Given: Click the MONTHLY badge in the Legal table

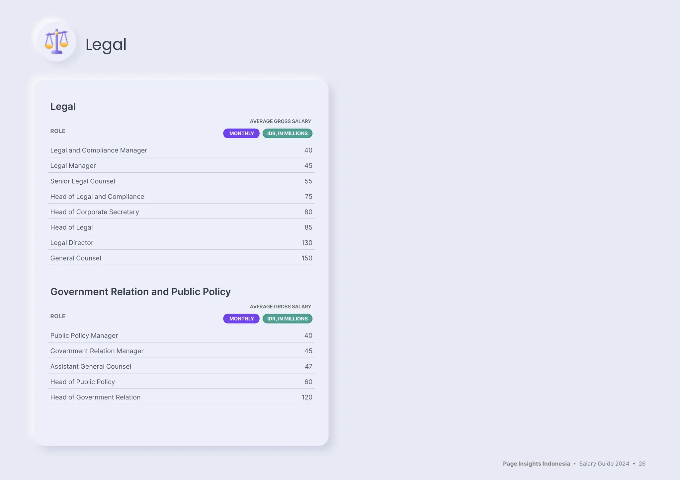Looking at the screenshot, I should [x=241, y=133].
